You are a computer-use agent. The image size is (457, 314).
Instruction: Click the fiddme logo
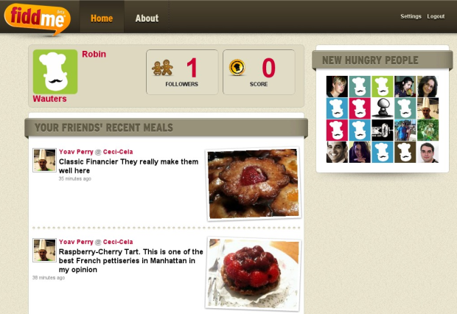pyautogui.click(x=38, y=18)
